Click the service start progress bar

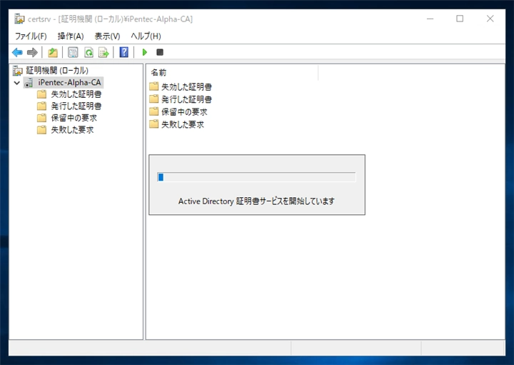tap(256, 177)
